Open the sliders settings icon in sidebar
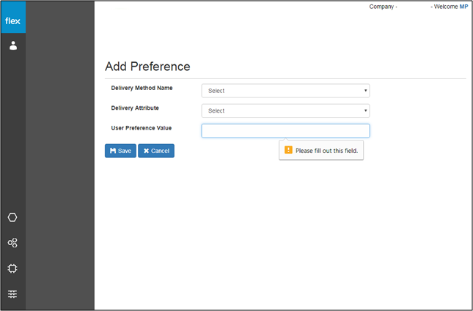 coord(12,294)
